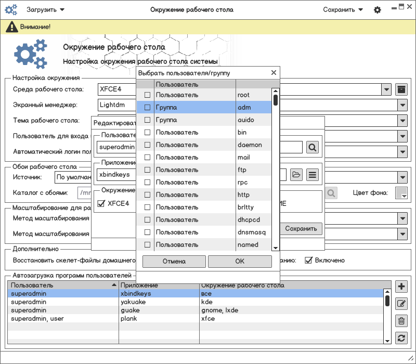
Task: Check the root user checkbox
Action: point(147,95)
